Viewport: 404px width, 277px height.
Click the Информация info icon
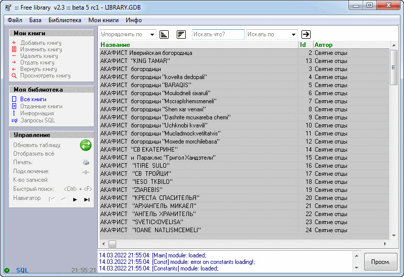(14, 113)
